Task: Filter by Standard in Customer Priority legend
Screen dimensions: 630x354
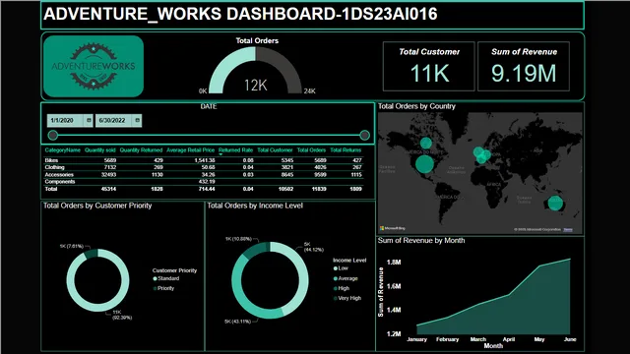Action: point(166,278)
